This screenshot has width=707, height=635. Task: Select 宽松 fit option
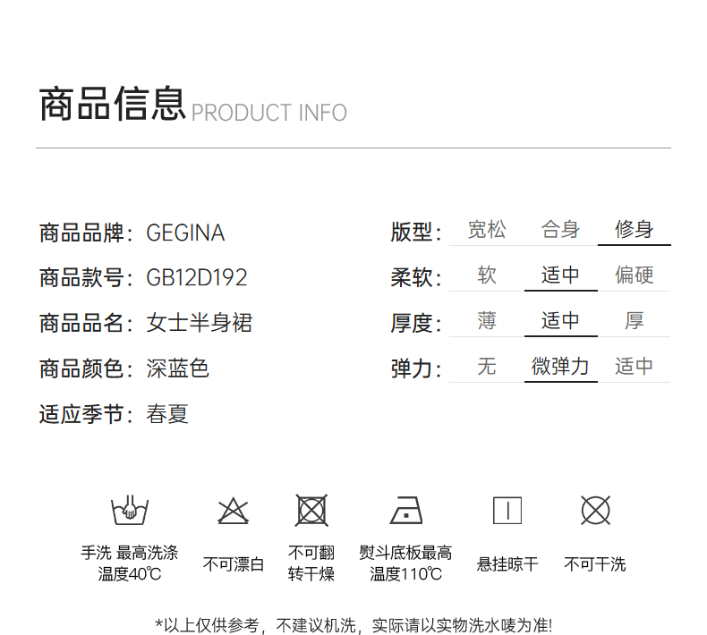point(487,231)
